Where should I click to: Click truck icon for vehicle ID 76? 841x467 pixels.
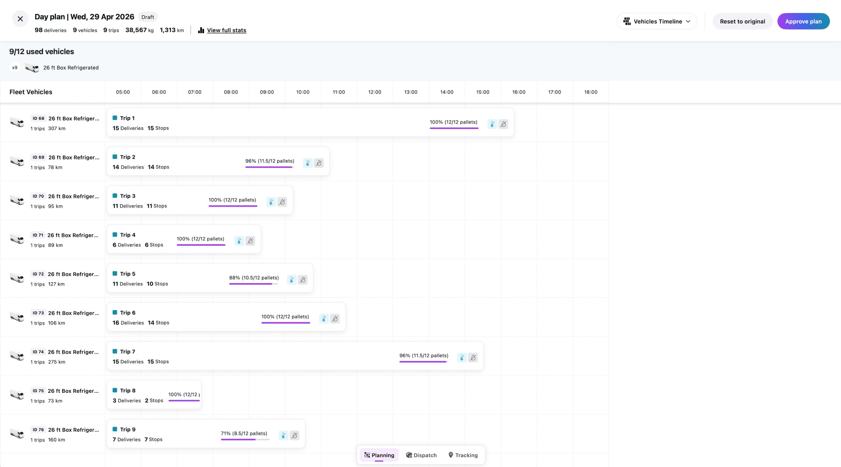[17, 434]
